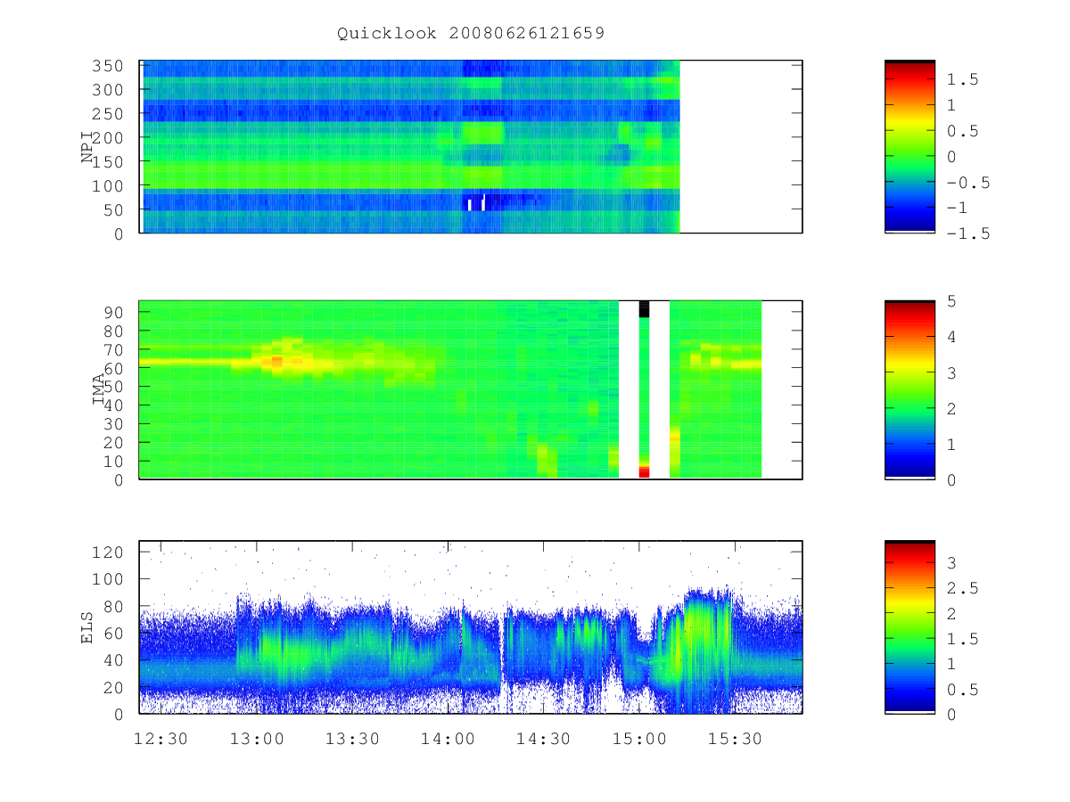Viewport: 1070px width, 802px height.
Task: Click the 1.5 label on ELS colorbar
Action: 964,639
